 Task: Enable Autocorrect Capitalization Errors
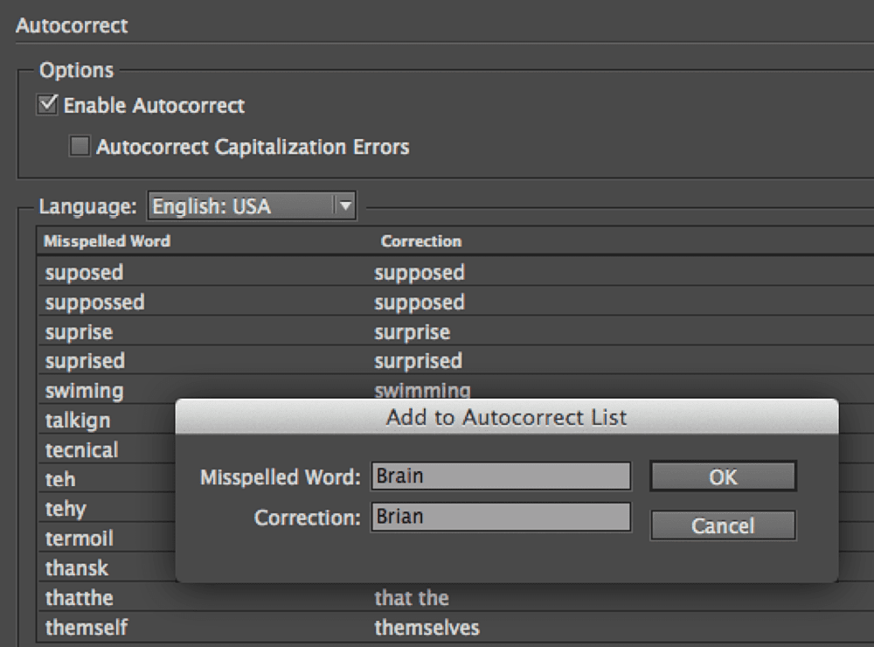coord(79,147)
